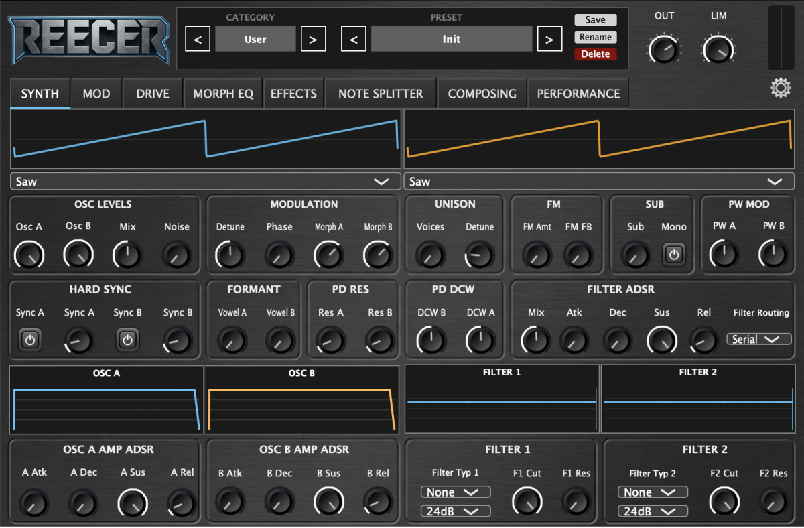Open the Filter Typ 1 None dropdown
Viewport: 804px width, 528px height.
click(x=455, y=492)
